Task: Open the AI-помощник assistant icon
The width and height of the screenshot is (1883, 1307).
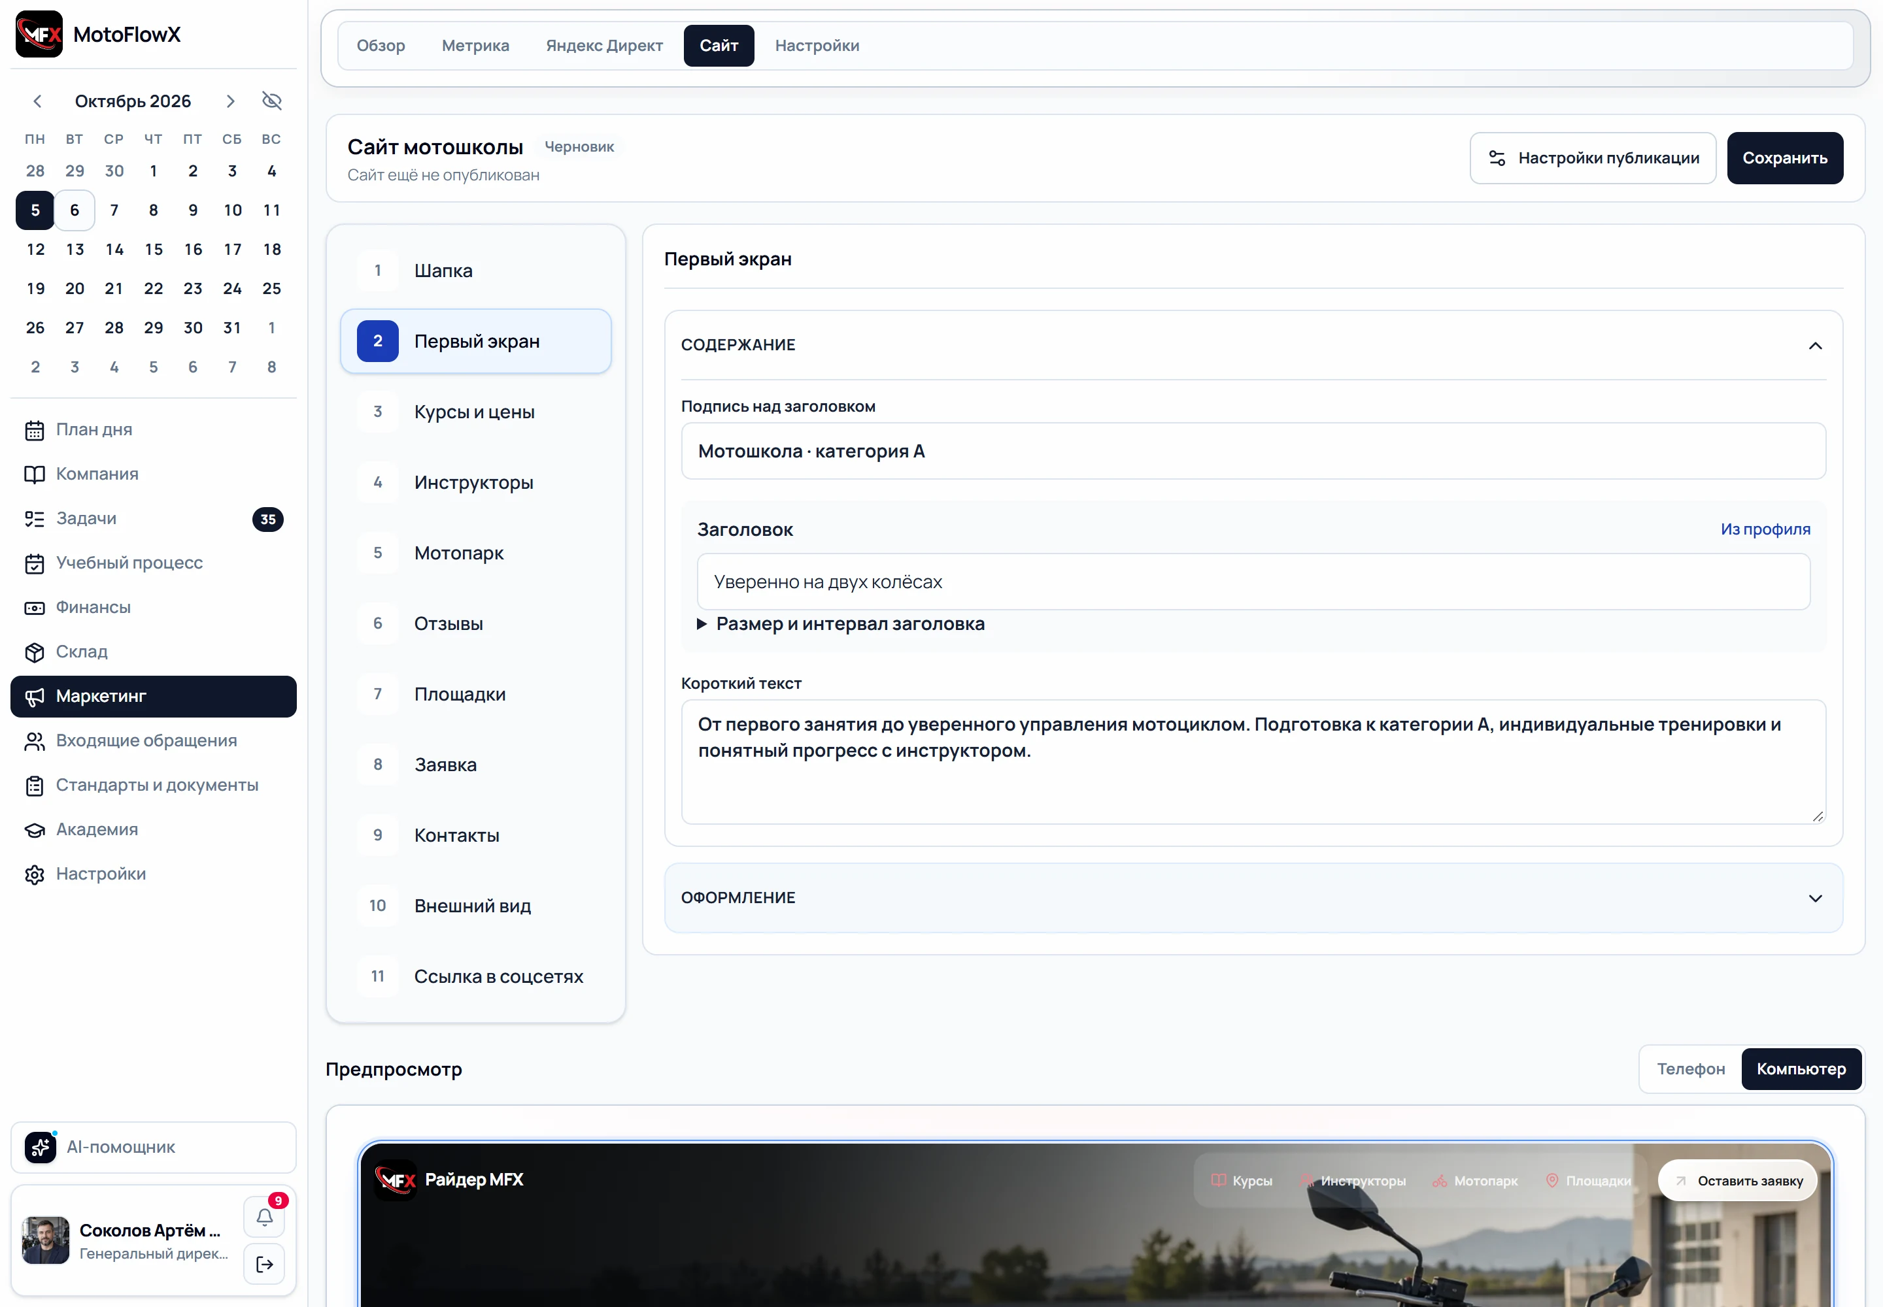Action: [40, 1148]
